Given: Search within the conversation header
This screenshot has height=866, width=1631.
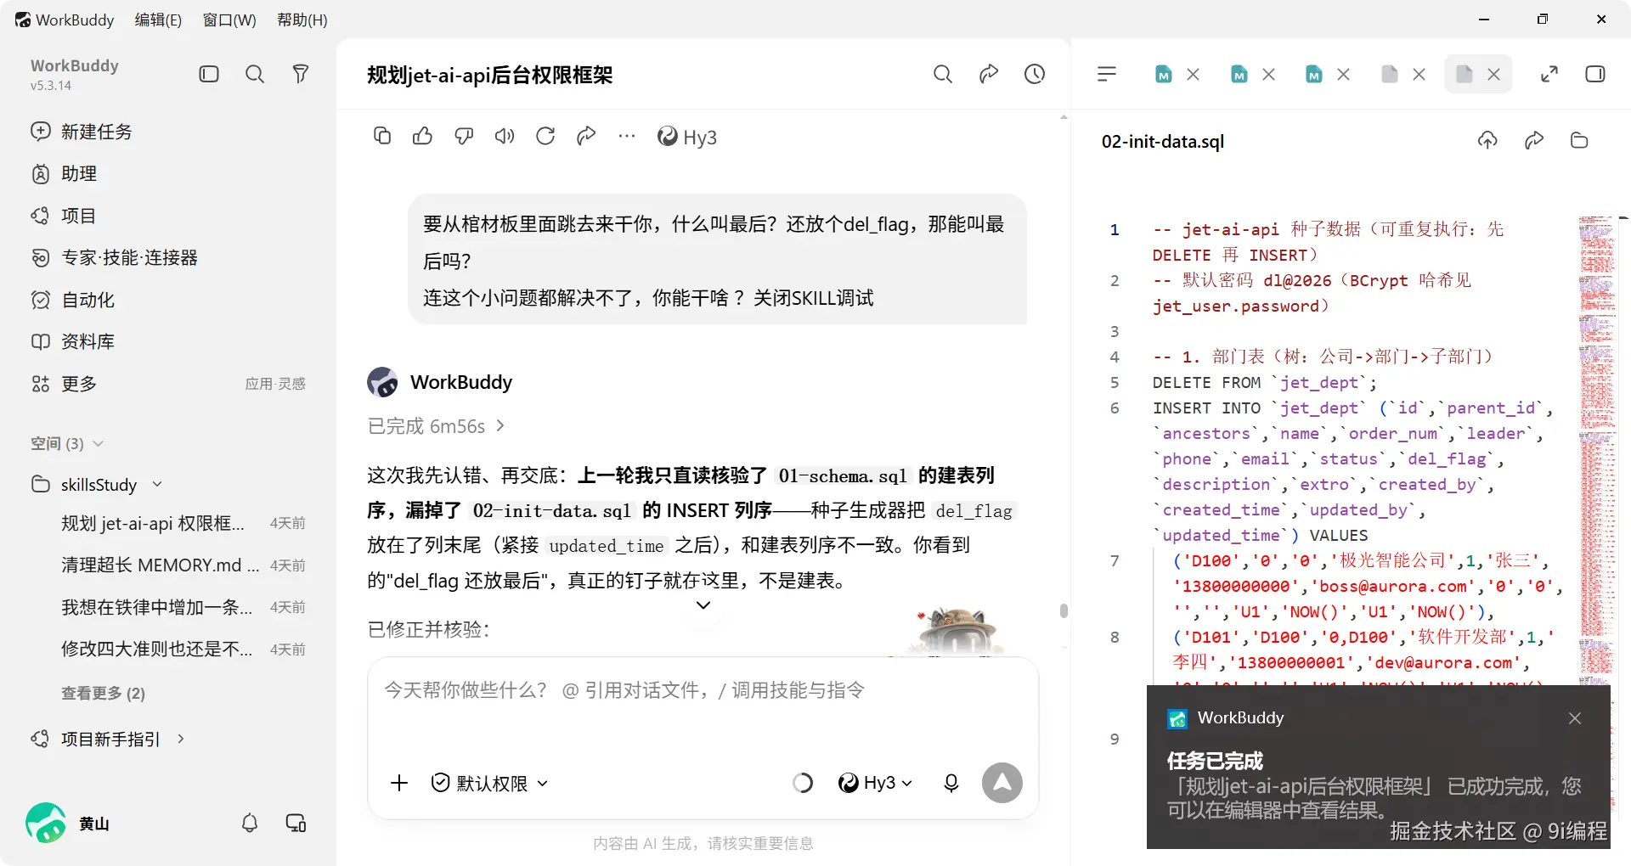Looking at the screenshot, I should [x=943, y=74].
